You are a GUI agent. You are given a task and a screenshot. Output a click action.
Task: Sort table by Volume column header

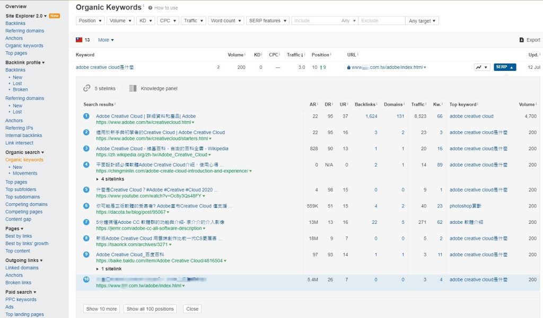pos(236,54)
